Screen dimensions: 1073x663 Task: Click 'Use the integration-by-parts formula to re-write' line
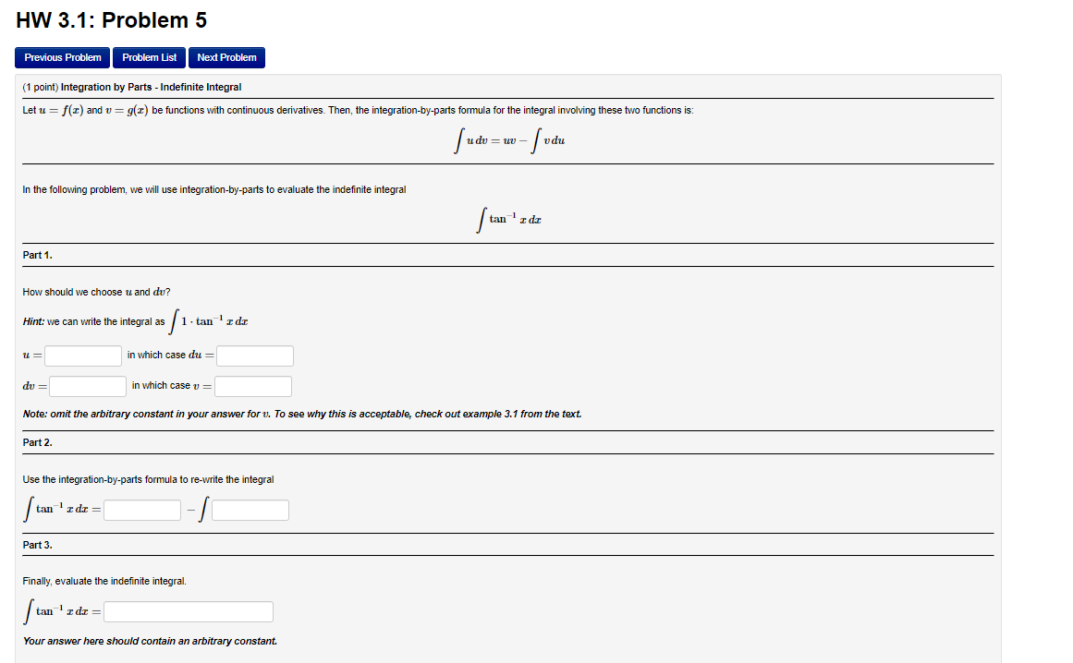coord(148,479)
